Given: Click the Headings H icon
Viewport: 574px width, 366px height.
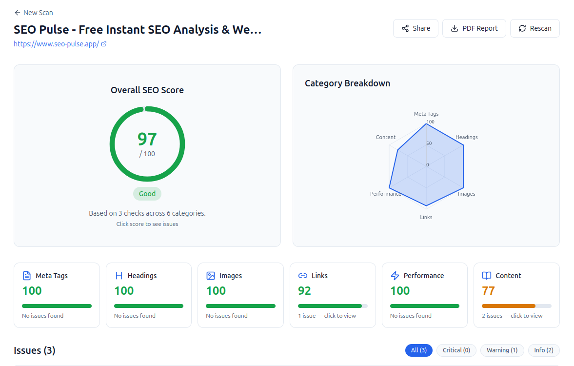Looking at the screenshot, I should coord(119,275).
